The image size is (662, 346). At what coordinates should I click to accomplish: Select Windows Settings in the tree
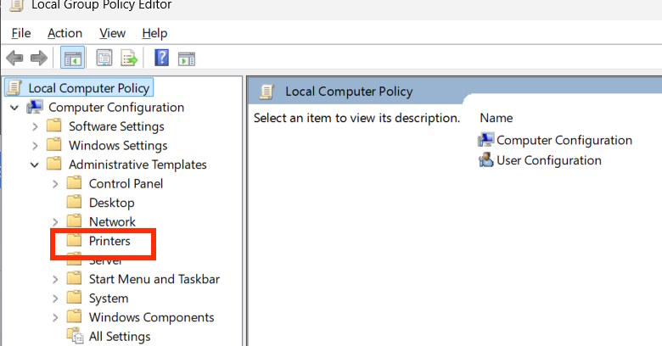[118, 145]
